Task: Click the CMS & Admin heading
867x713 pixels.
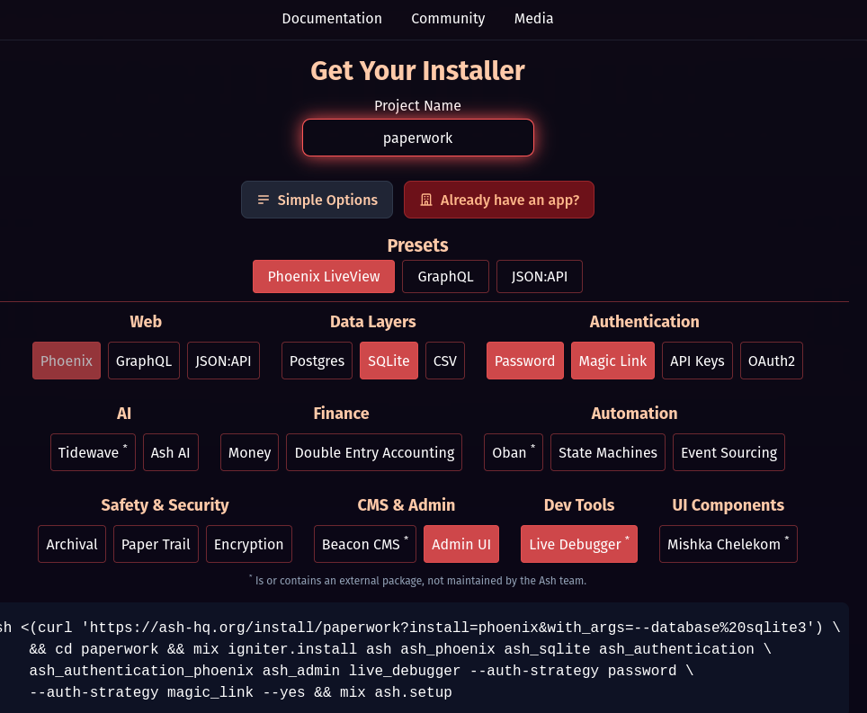Action: (406, 505)
